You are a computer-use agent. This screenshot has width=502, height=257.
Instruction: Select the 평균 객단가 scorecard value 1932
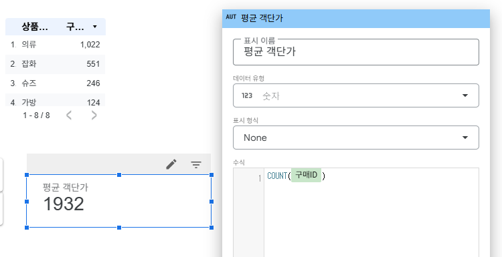pos(64,204)
